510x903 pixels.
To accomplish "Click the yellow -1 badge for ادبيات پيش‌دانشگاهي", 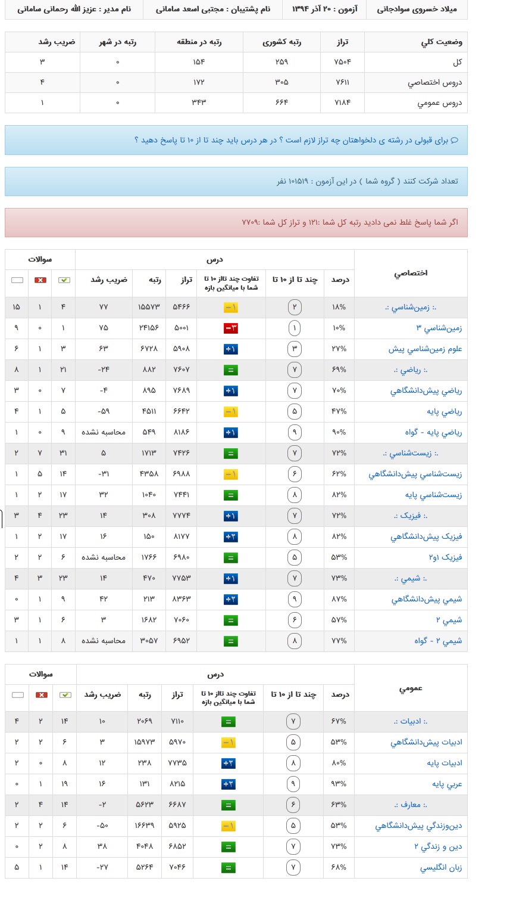I will (x=229, y=742).
